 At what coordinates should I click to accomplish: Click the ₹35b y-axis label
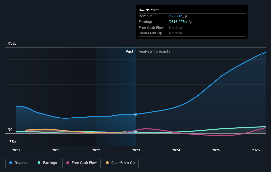pos(12,43)
